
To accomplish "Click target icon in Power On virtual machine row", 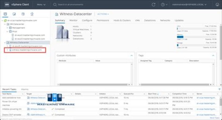I will tap(28, 103).
